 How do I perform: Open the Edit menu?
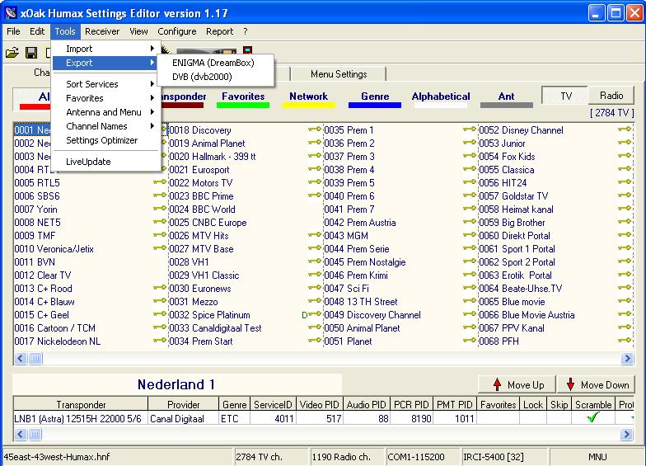pos(37,31)
